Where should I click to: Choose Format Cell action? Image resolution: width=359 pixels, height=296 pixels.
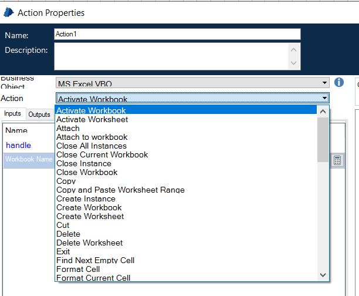pos(186,269)
